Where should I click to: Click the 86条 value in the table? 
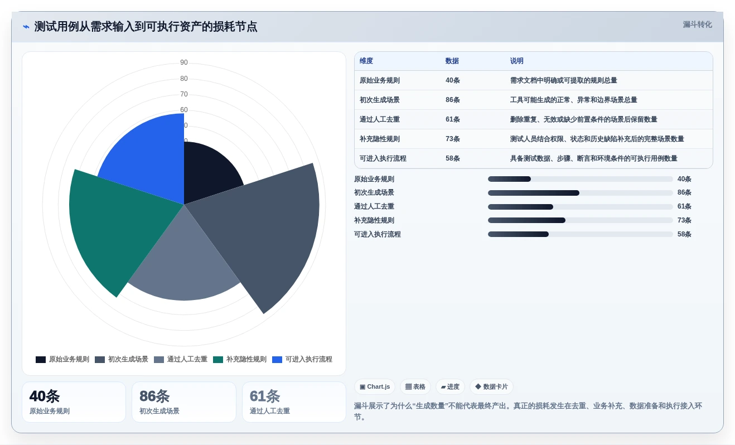[x=453, y=100]
